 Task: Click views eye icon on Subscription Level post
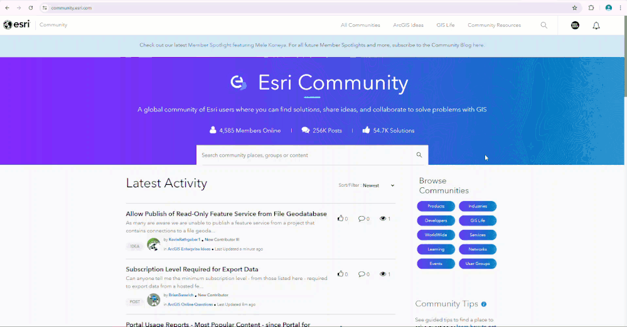point(383,274)
